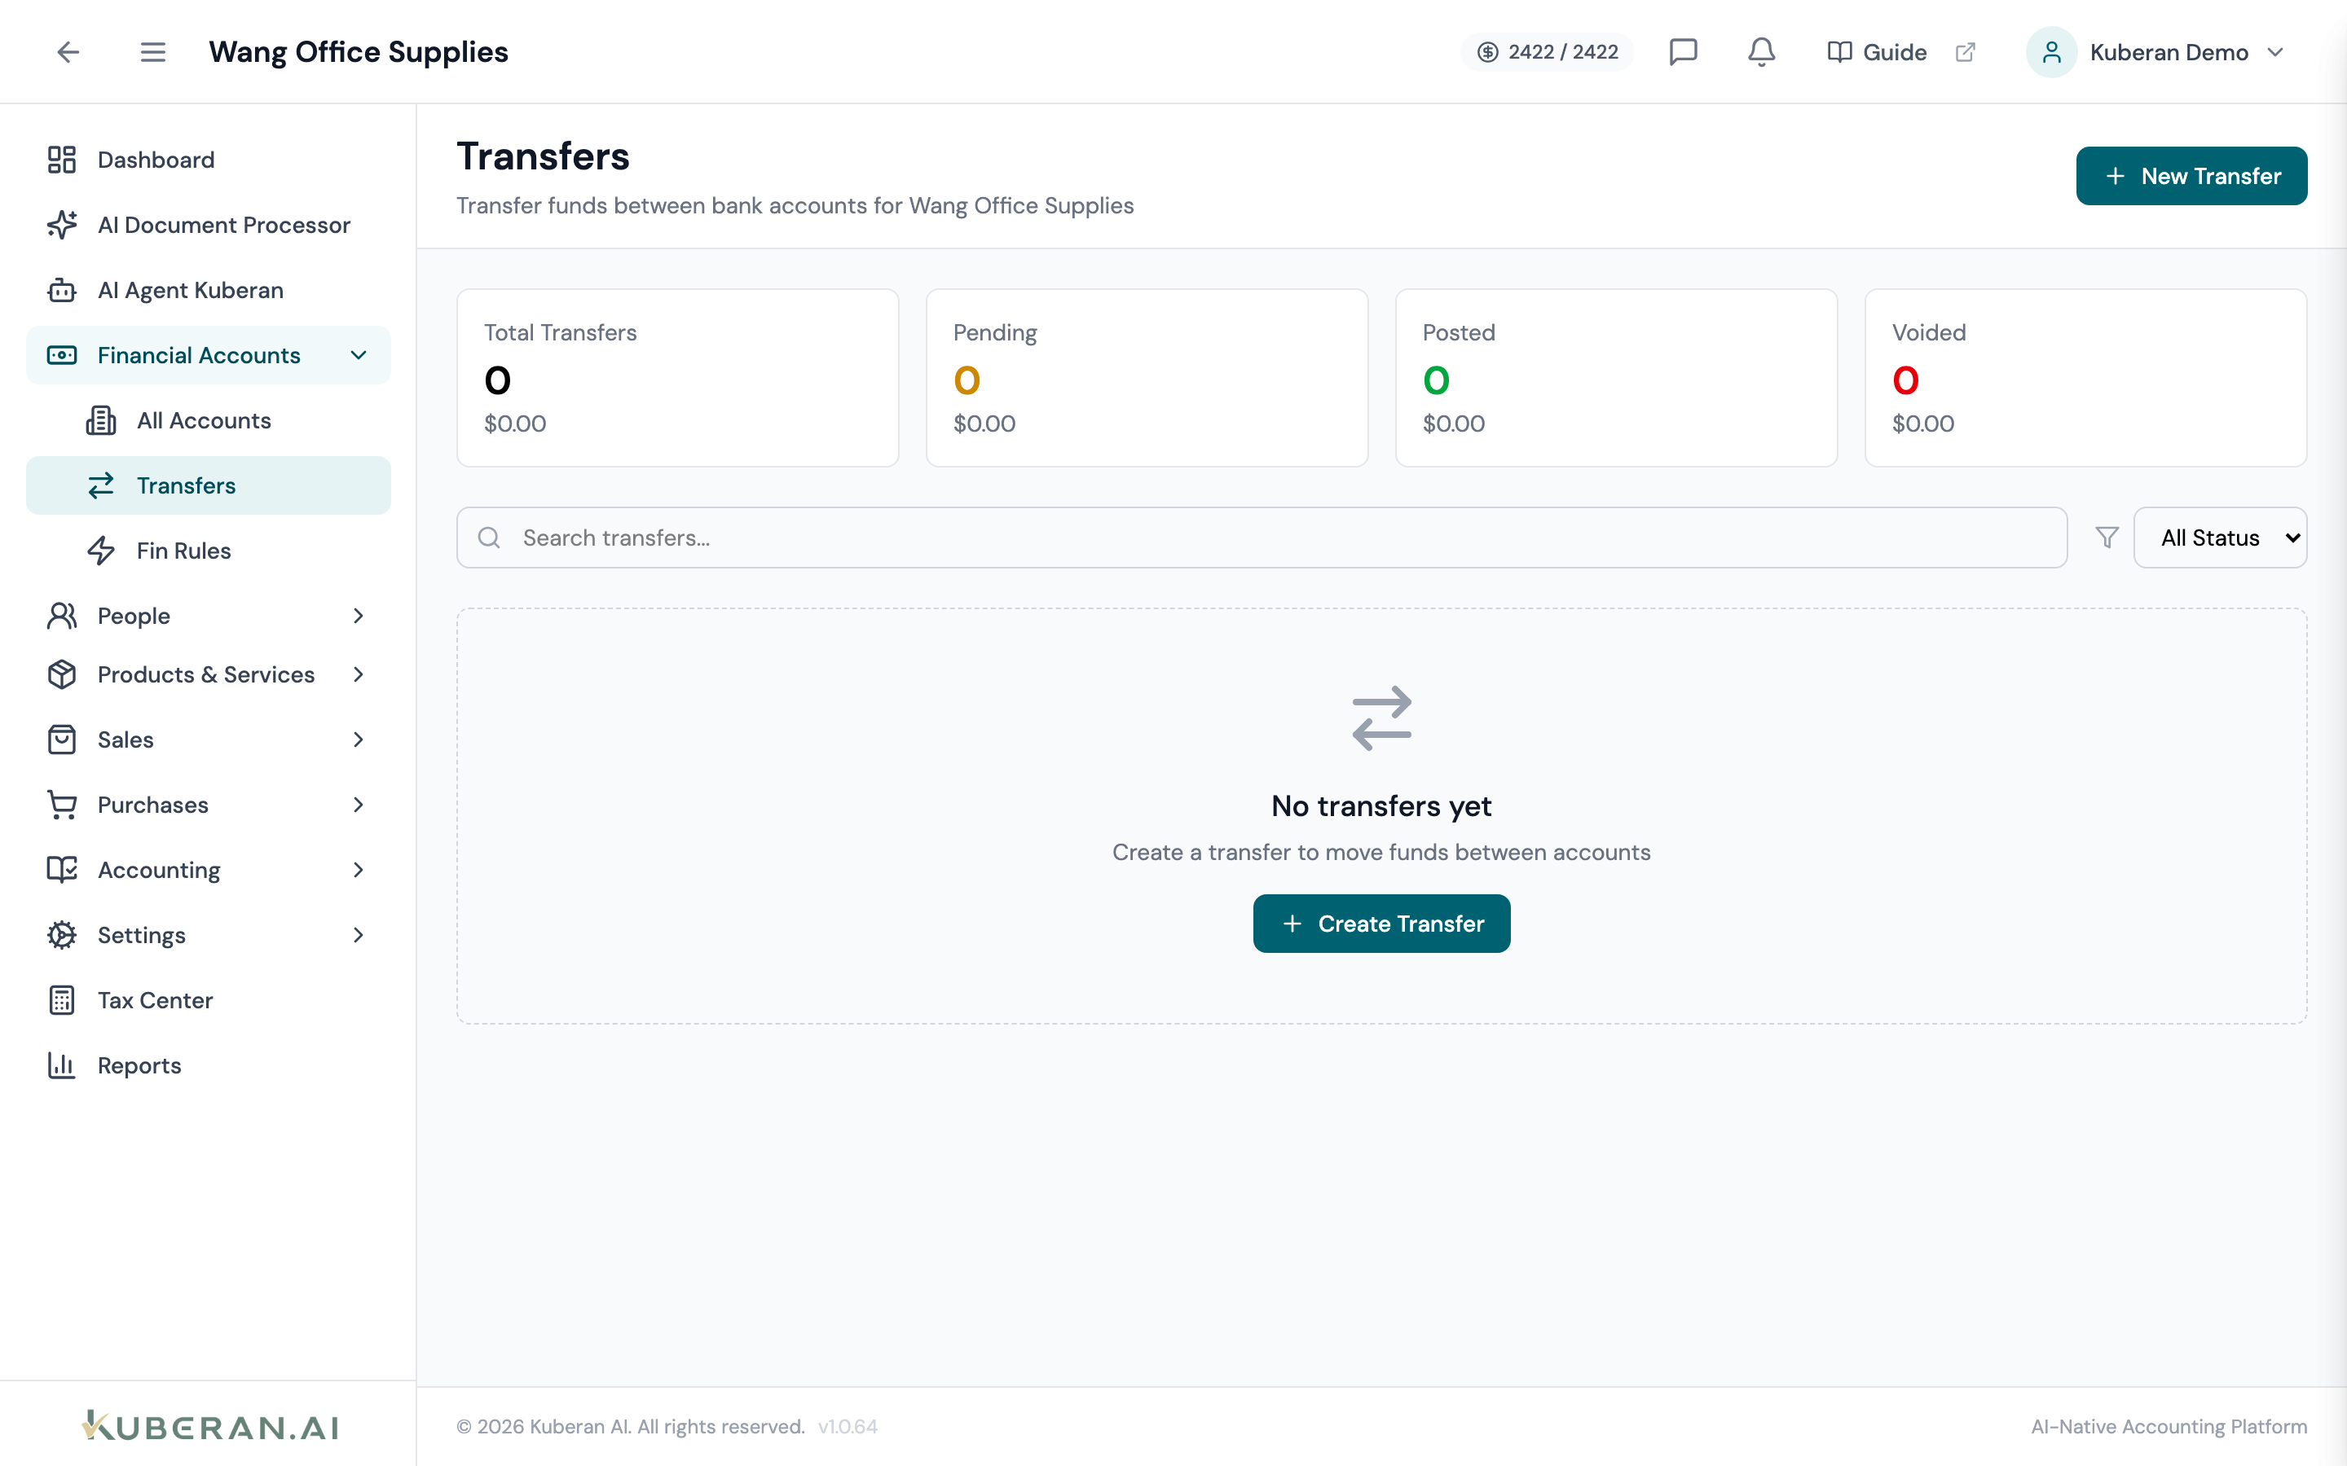Expand the Kuberan Demo account dropdown

2275,52
